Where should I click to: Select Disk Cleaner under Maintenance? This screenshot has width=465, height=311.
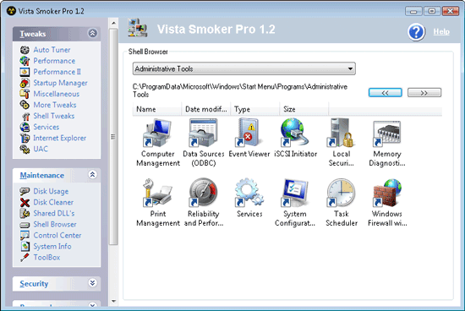coord(53,203)
